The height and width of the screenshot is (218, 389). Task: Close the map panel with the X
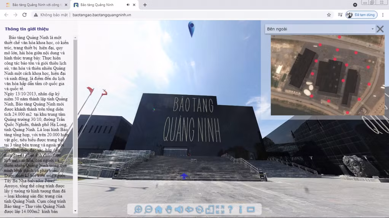click(380, 29)
